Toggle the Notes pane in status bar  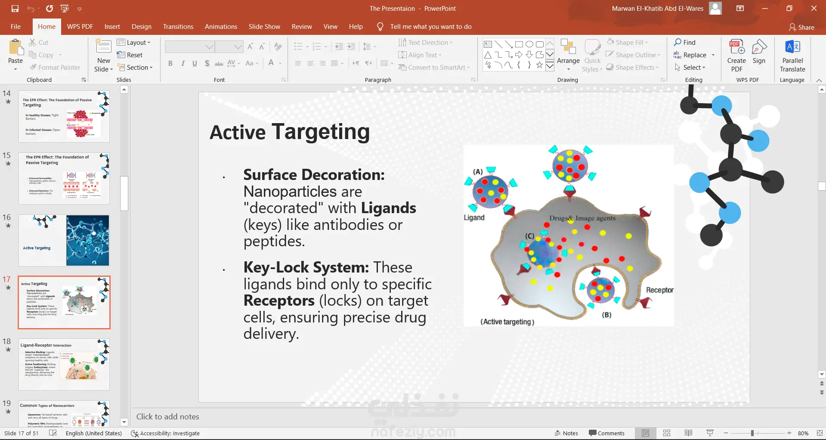[x=566, y=433]
